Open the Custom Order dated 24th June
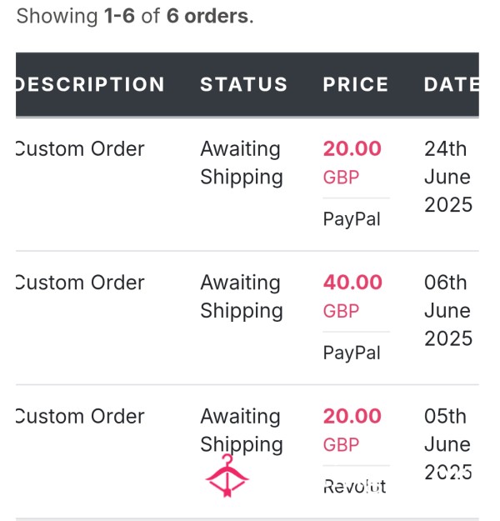Image resolution: width=500 pixels, height=521 pixels. 80,148
